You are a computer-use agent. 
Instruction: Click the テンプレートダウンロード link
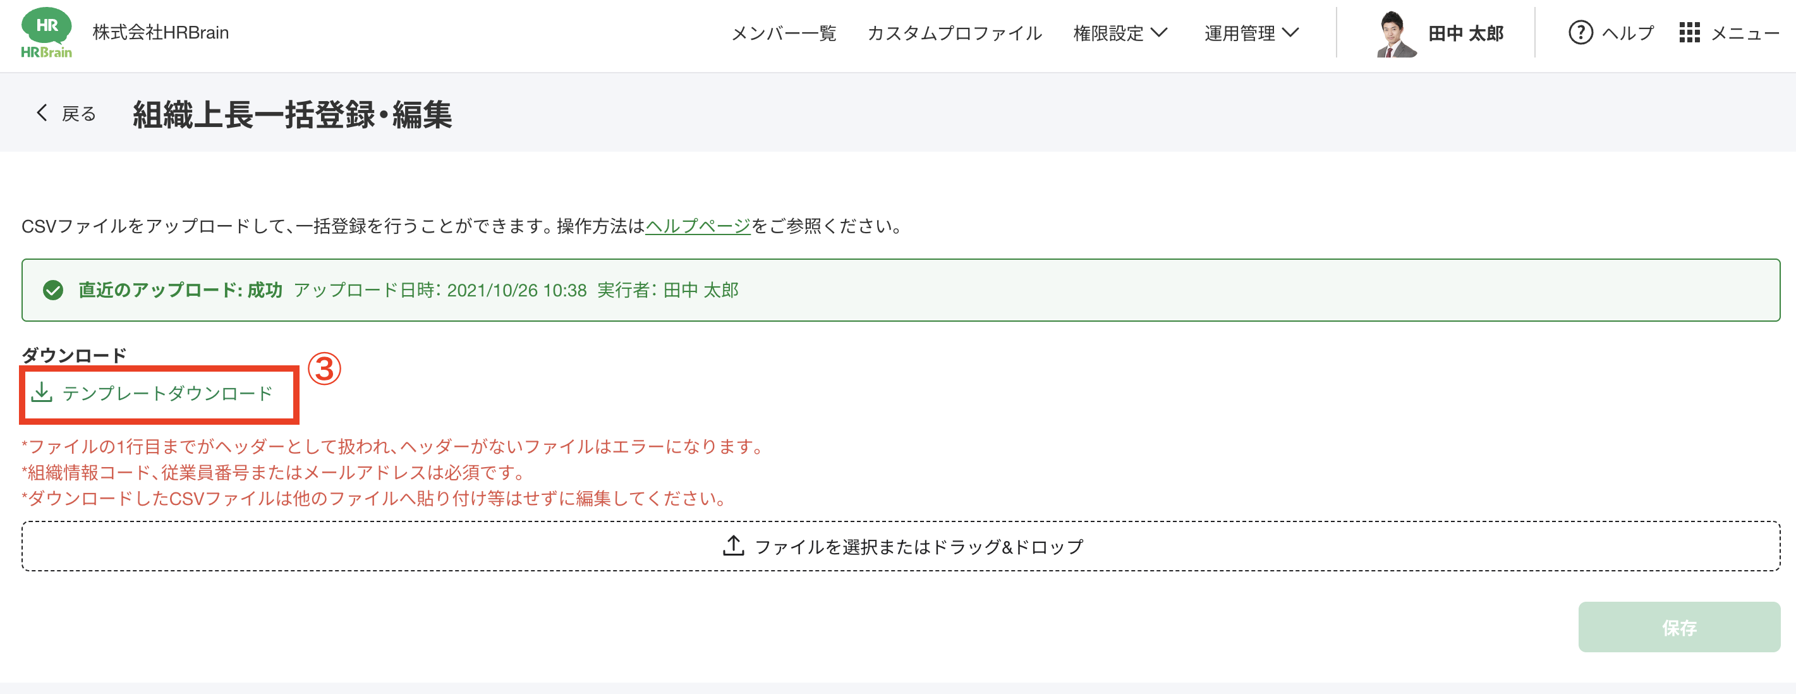(167, 393)
